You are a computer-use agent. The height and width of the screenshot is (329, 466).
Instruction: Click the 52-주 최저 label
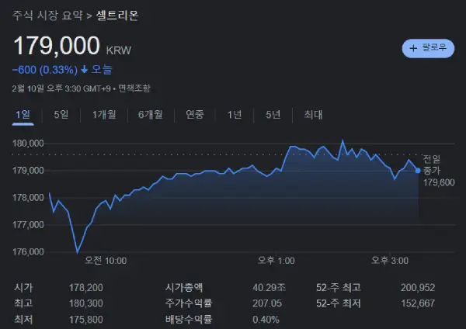[339, 303]
